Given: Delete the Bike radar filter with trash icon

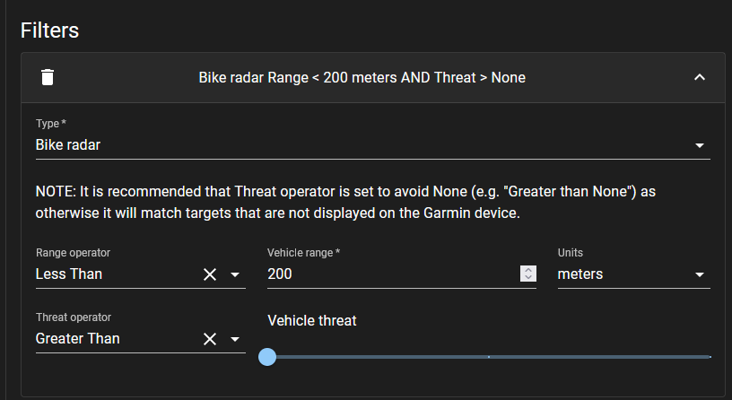Looking at the screenshot, I should [x=48, y=77].
